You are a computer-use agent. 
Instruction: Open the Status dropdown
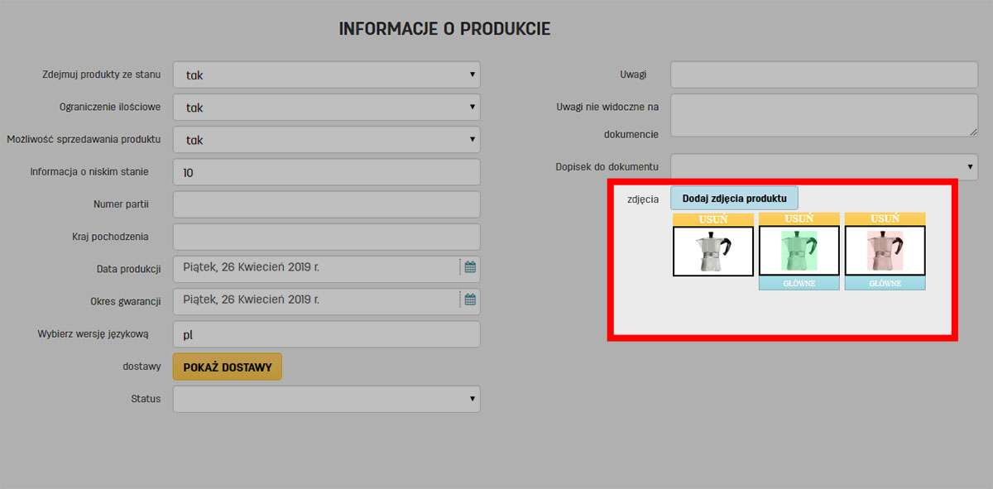[x=326, y=399]
